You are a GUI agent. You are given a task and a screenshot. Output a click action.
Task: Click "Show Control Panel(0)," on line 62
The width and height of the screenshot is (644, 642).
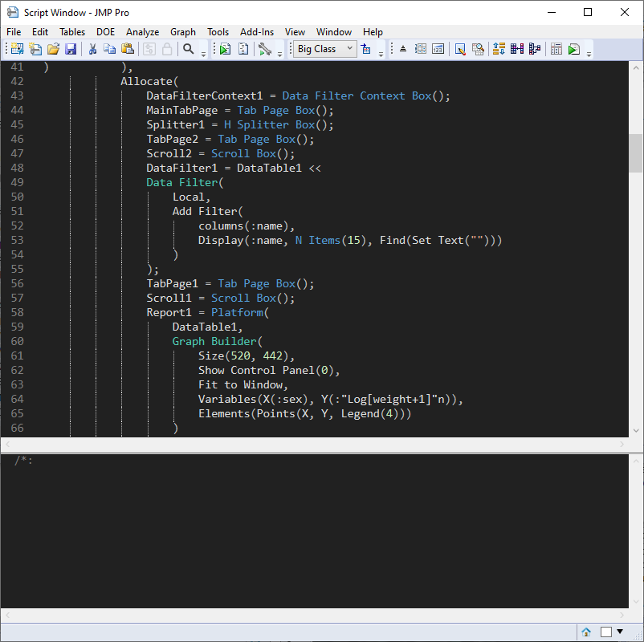269,370
